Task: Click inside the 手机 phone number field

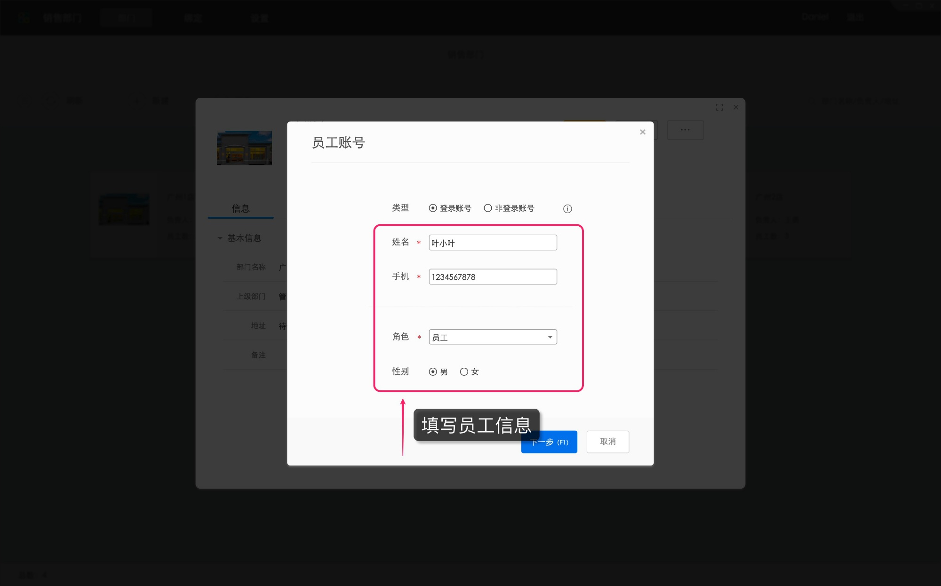Action: tap(492, 277)
